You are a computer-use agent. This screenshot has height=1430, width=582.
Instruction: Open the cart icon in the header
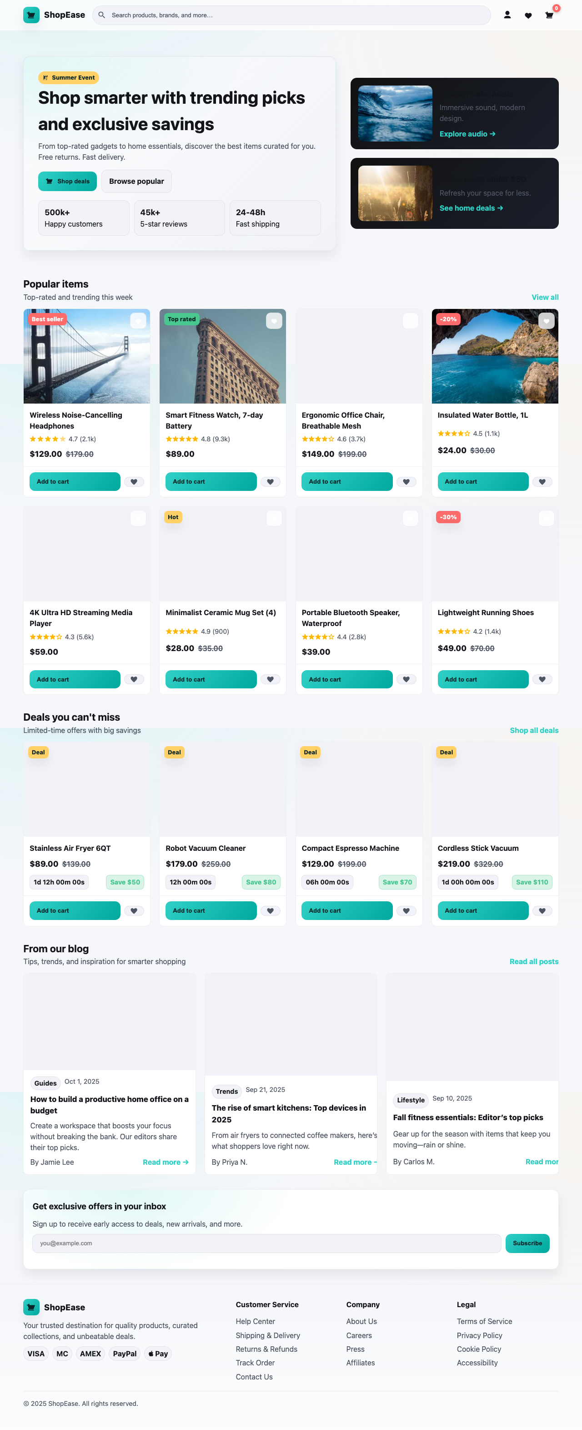[549, 15]
